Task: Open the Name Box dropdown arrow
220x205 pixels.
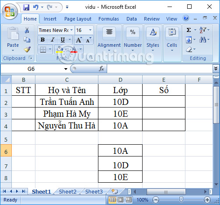Action: [x=66, y=69]
